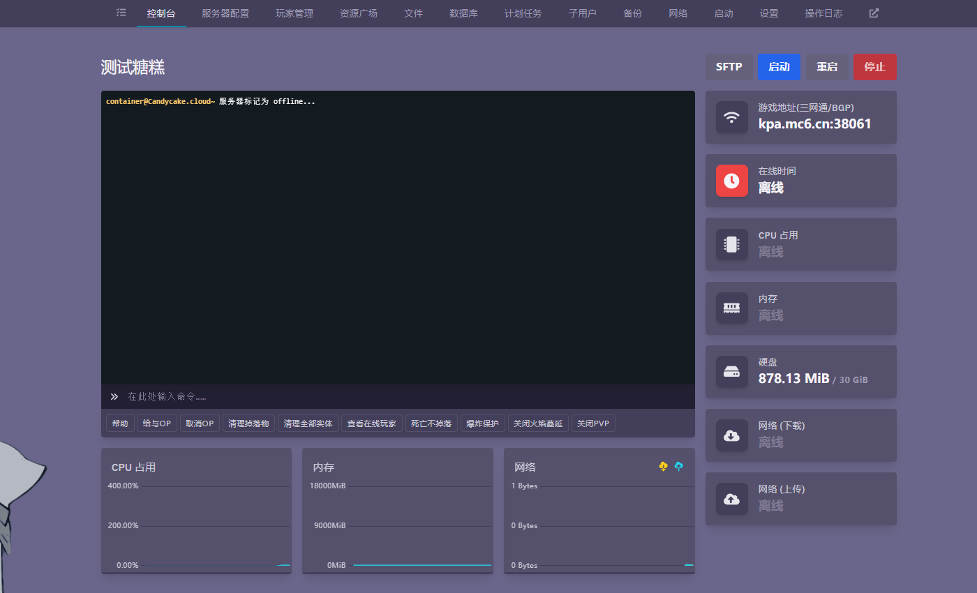The image size is (977, 593).
Task: Click the memory icon beside 内存
Action: click(x=731, y=308)
